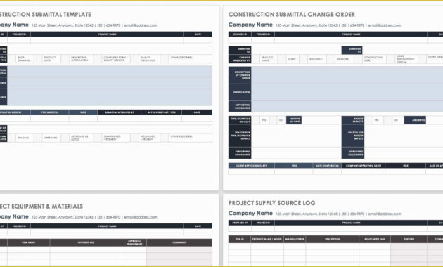Check the Client box in Change Requested By
The image size is (443, 267).
pyautogui.click(x=282, y=59)
